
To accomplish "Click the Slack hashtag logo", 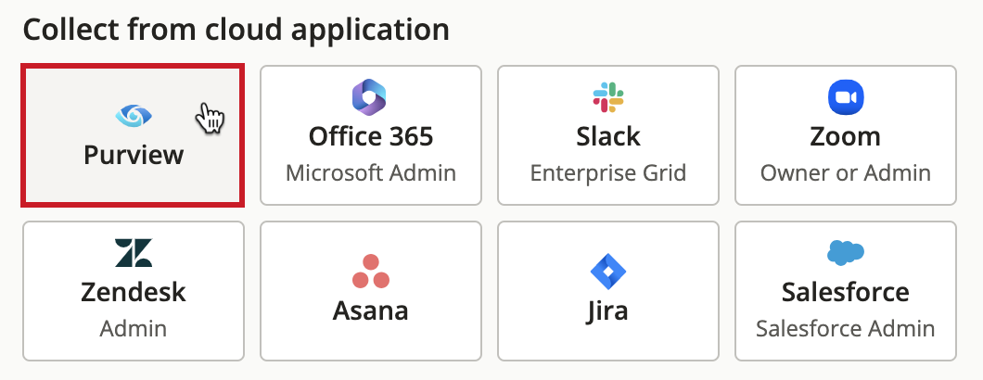I will 608,98.
